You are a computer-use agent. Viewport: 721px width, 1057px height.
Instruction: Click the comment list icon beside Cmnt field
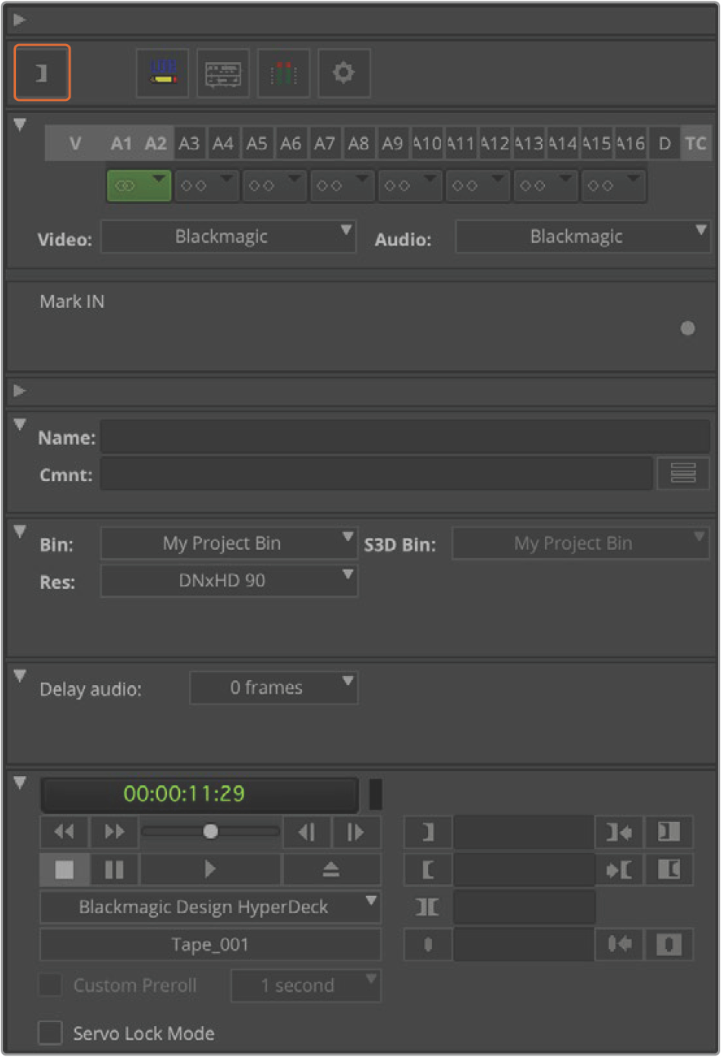point(682,474)
